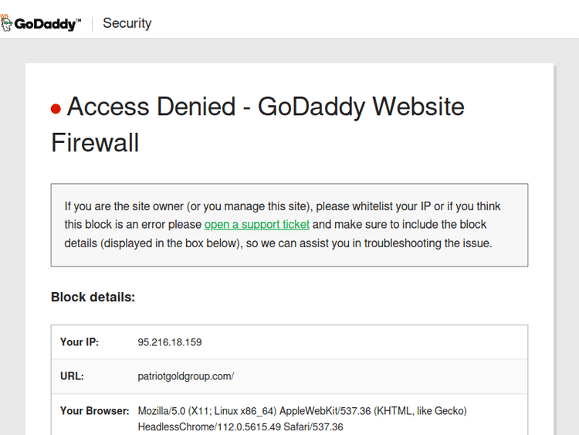This screenshot has height=435, width=579.
Task: Click the Access Denied heading text
Action: [x=151, y=107]
